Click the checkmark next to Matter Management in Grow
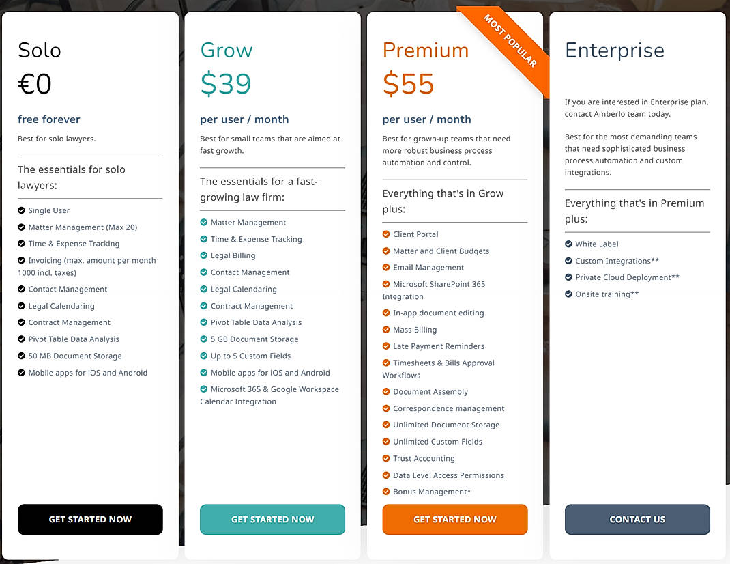 pos(204,222)
